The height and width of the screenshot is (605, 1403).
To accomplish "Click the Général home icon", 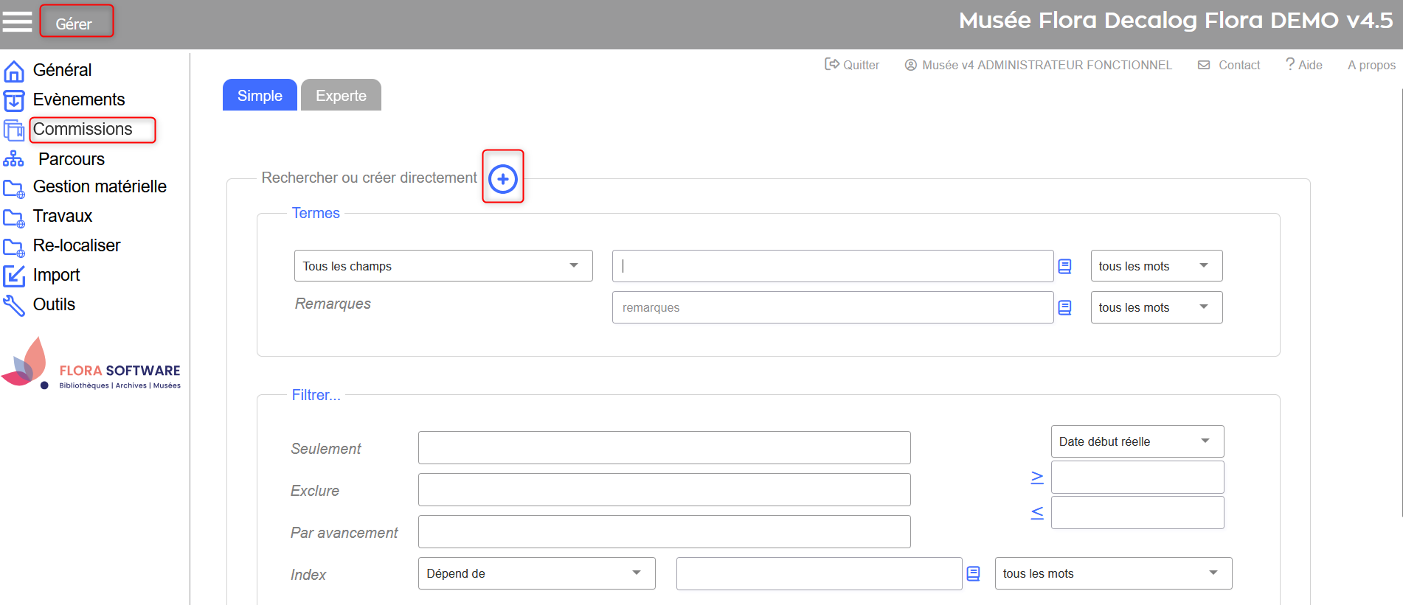I will (14, 71).
